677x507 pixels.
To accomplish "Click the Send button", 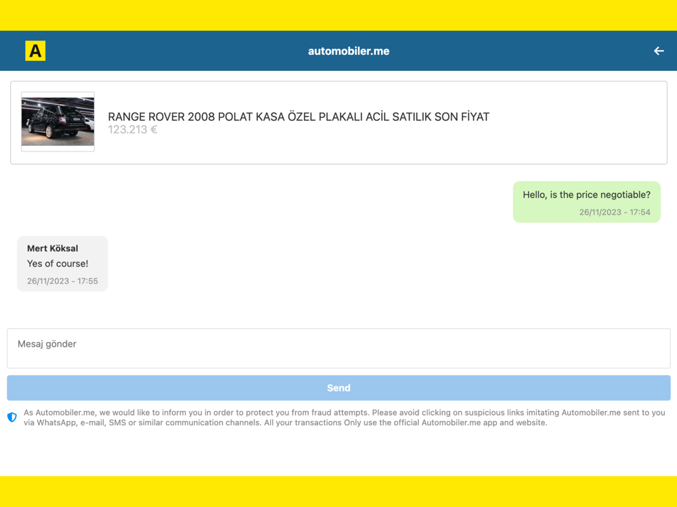I will 338,387.
